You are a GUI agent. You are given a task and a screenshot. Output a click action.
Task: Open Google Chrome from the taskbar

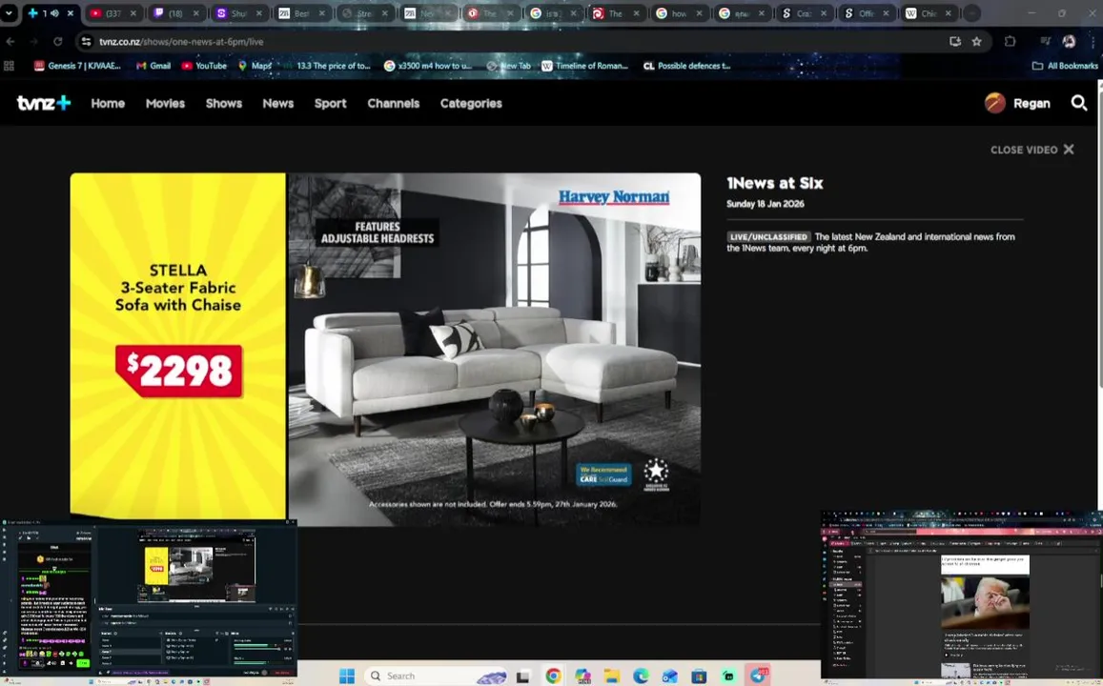click(554, 676)
